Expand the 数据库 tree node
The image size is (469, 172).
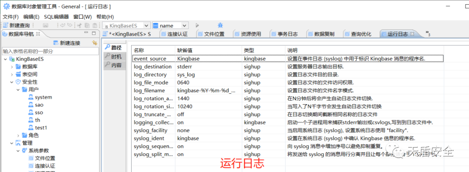coord(11,67)
